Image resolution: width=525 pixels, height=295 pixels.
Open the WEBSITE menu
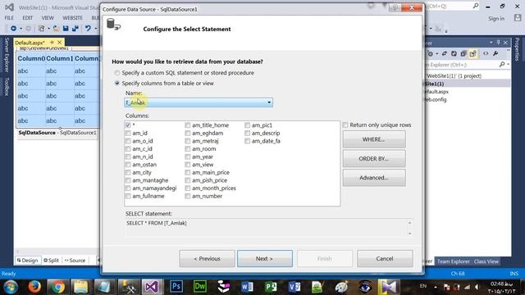pos(72,17)
